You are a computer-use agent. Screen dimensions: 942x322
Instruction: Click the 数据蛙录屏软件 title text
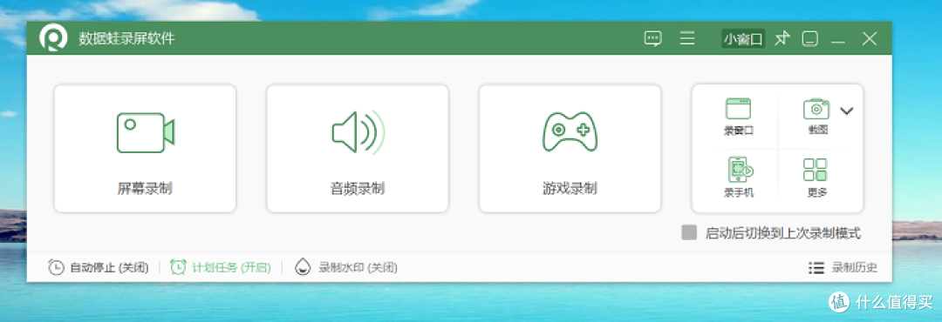tap(126, 39)
